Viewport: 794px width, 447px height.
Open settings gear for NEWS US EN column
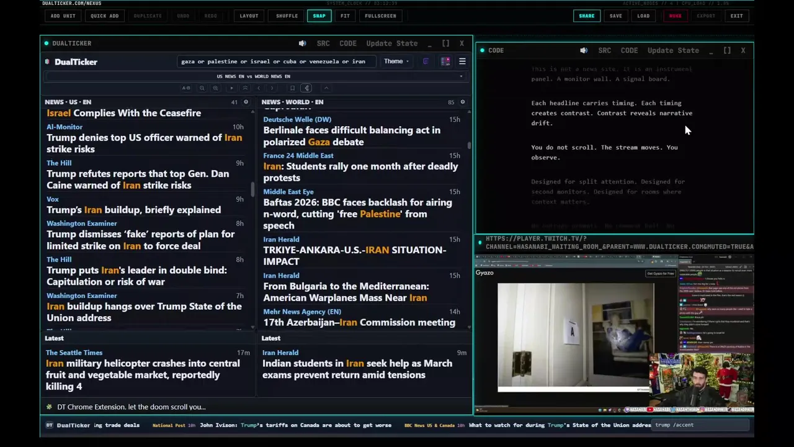click(246, 102)
